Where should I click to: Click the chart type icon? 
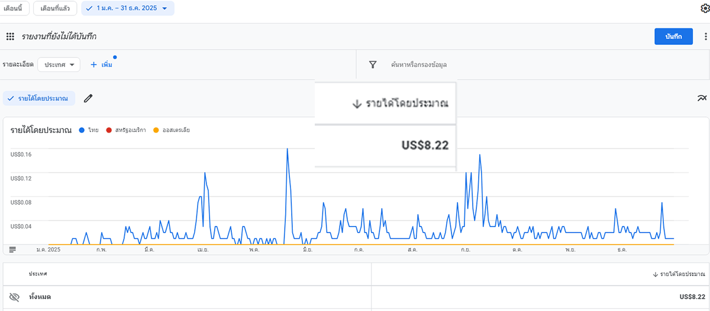702,98
